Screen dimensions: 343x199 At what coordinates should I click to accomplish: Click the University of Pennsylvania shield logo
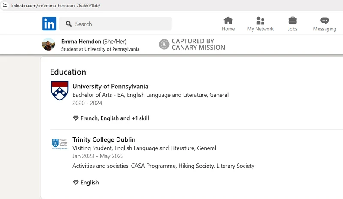(x=60, y=90)
